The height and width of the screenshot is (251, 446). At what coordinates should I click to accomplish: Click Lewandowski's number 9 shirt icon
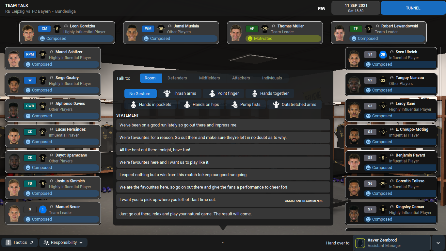coord(369,29)
